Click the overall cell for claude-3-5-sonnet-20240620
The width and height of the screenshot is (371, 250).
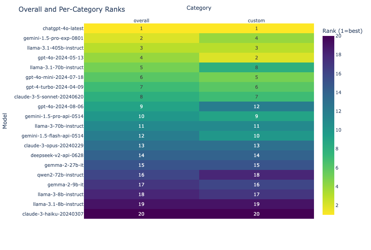141,97
